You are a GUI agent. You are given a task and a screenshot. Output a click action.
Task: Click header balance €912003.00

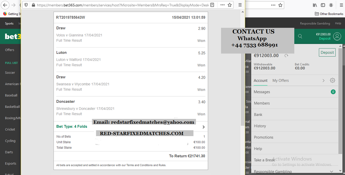323,34
